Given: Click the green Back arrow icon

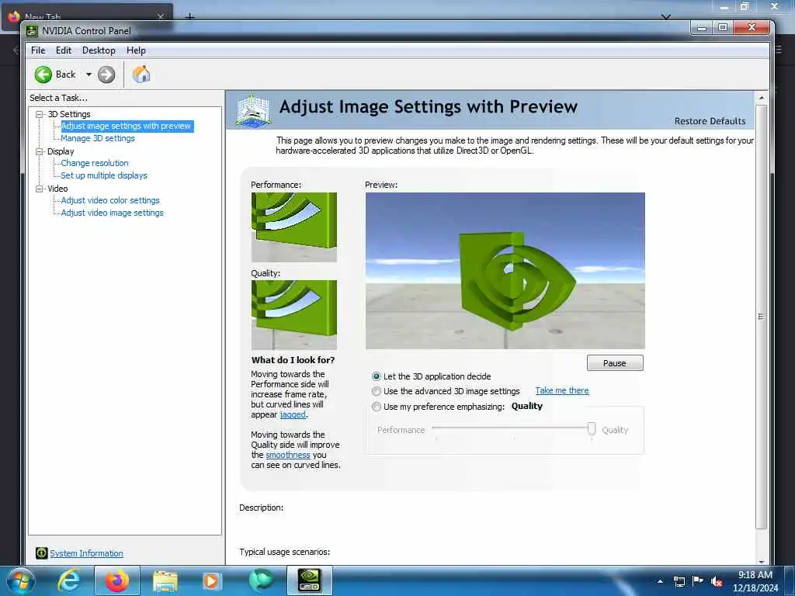Looking at the screenshot, I should [x=43, y=74].
